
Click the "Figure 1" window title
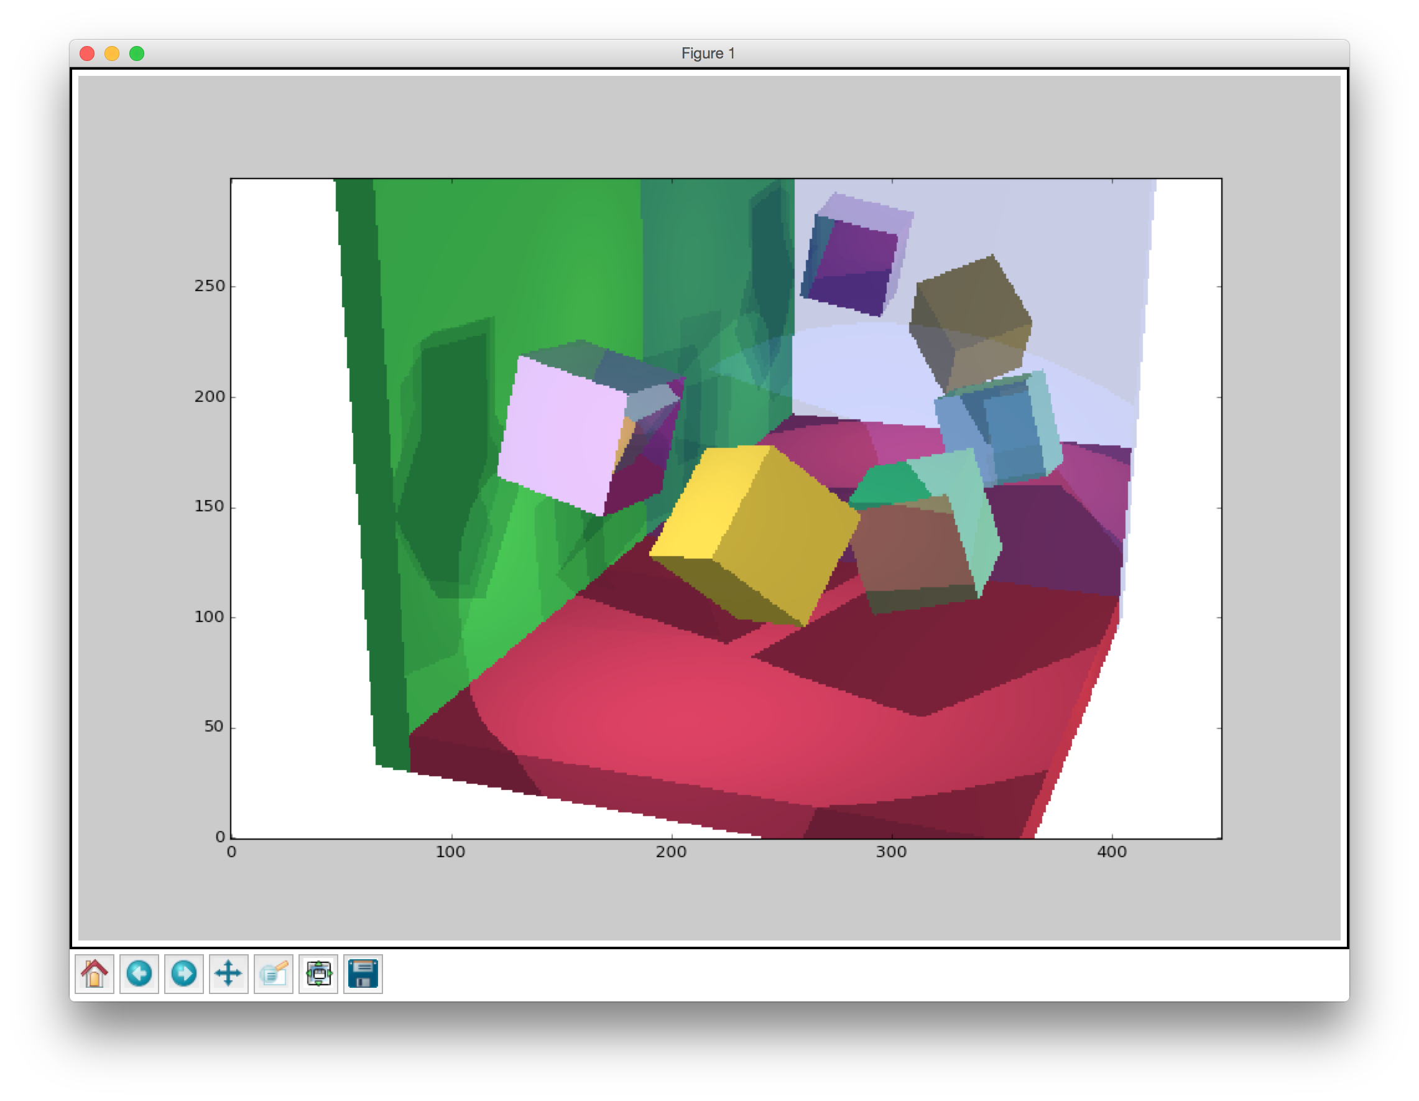[x=708, y=53]
